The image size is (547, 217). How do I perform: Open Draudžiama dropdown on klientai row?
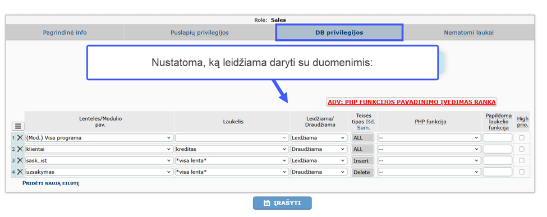click(x=319, y=149)
